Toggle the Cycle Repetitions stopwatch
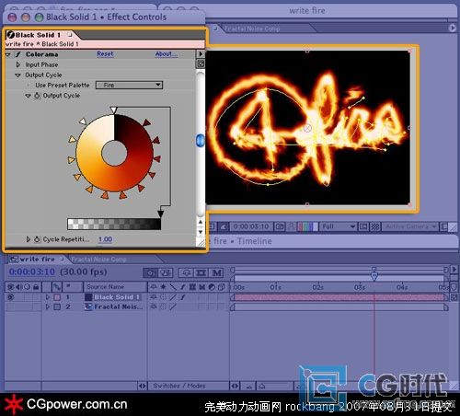The height and width of the screenshot is (416, 460). point(37,239)
